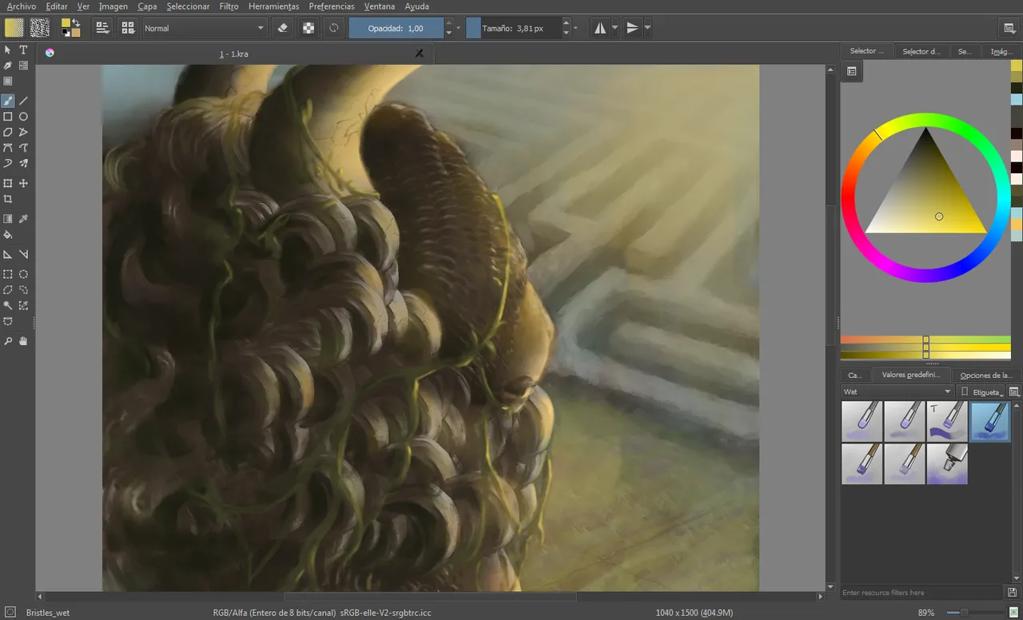Open the Etiqueta tag menu
Viewport: 1023px width, 620px height.
pos(981,391)
